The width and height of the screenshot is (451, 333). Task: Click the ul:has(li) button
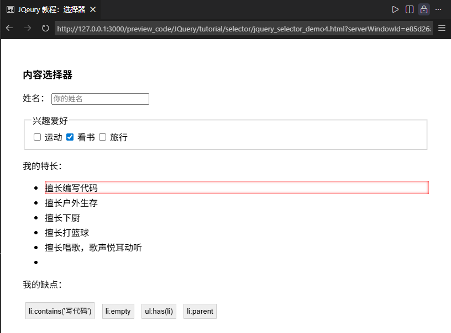tap(159, 311)
